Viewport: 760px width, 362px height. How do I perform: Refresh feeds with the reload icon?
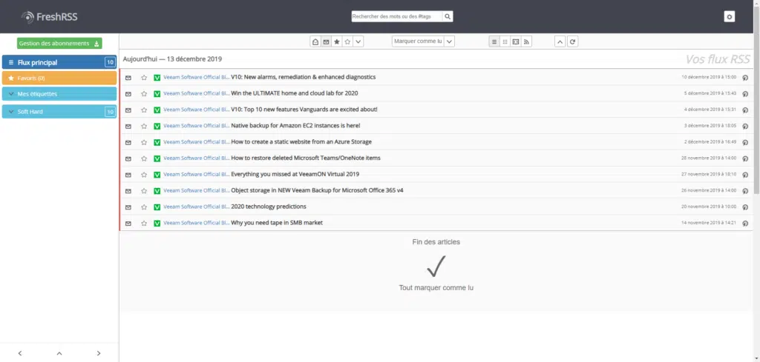click(x=572, y=42)
